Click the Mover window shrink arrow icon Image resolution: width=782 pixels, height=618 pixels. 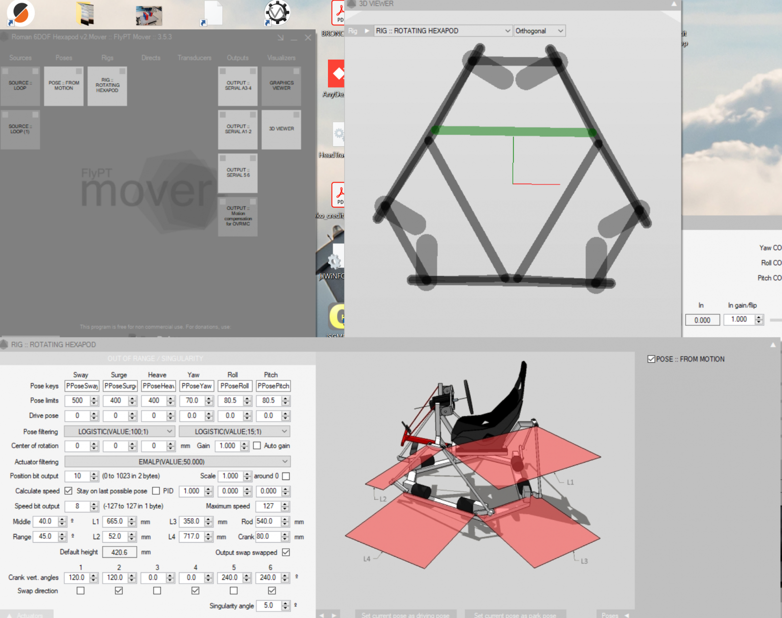[x=281, y=38]
